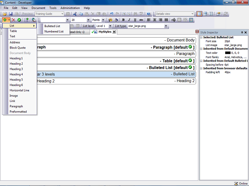Justify text alignment

pos(166,20)
